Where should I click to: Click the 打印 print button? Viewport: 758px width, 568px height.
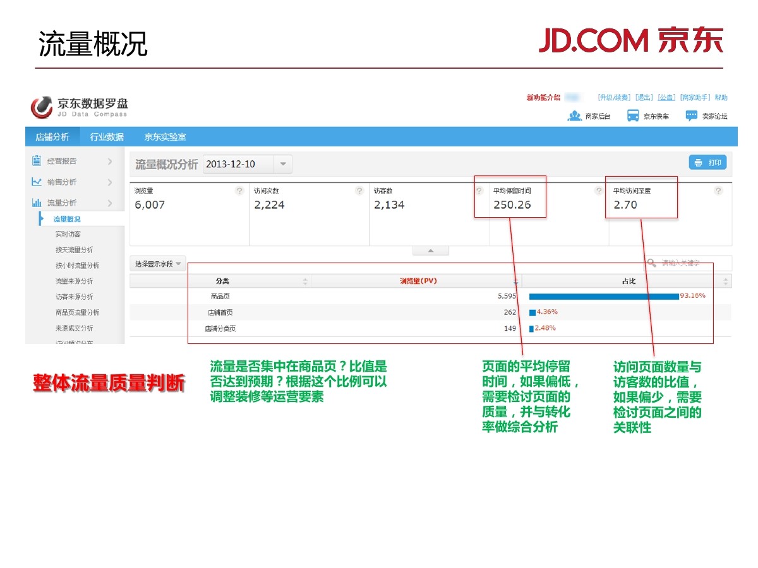(x=707, y=162)
